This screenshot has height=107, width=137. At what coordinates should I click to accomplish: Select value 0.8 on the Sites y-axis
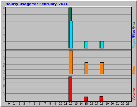tap(4, 65)
